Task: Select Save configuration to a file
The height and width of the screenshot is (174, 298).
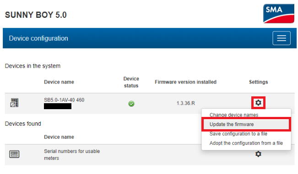Action: [x=238, y=134]
